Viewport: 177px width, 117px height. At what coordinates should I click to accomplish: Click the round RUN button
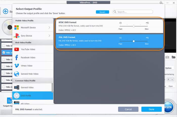coord(169,107)
